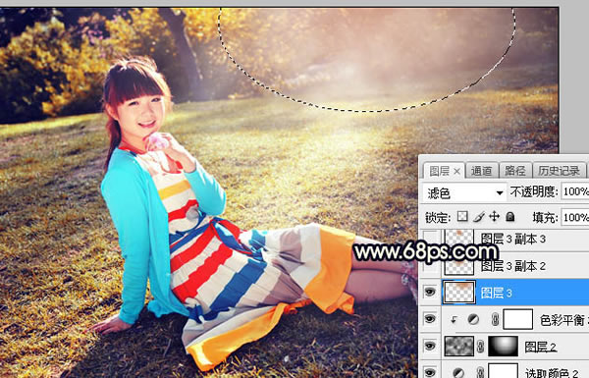Click the lock transparent pixels icon
This screenshot has width=589, height=378.
[x=462, y=216]
